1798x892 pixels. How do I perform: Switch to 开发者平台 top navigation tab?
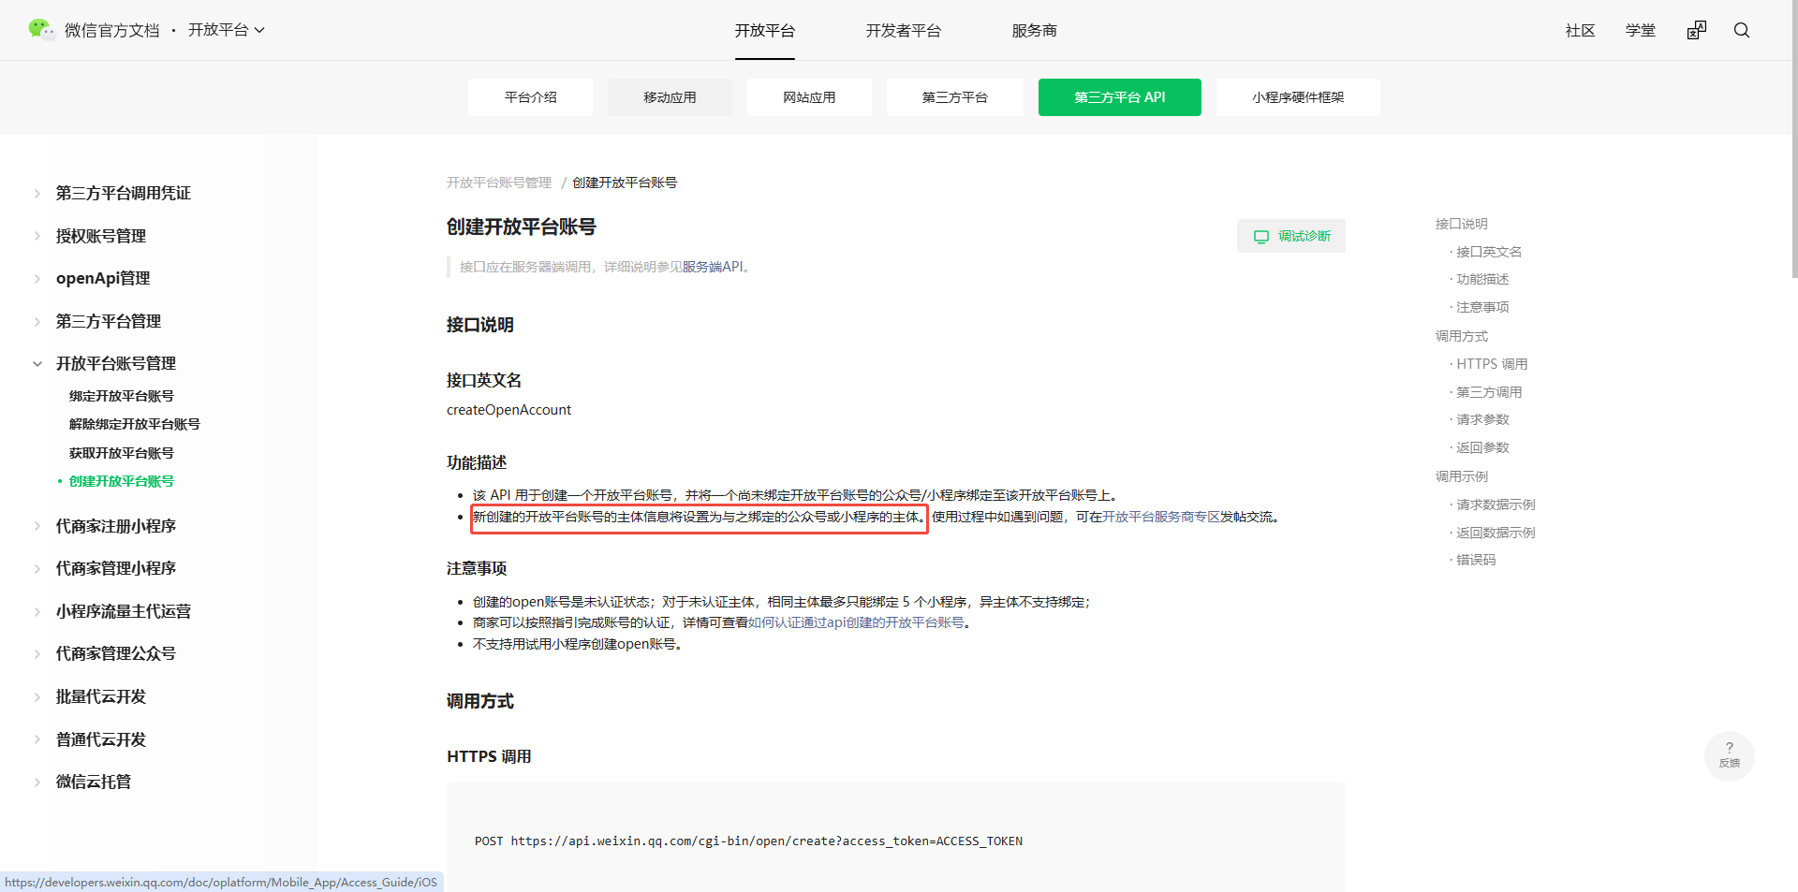pyautogui.click(x=904, y=30)
